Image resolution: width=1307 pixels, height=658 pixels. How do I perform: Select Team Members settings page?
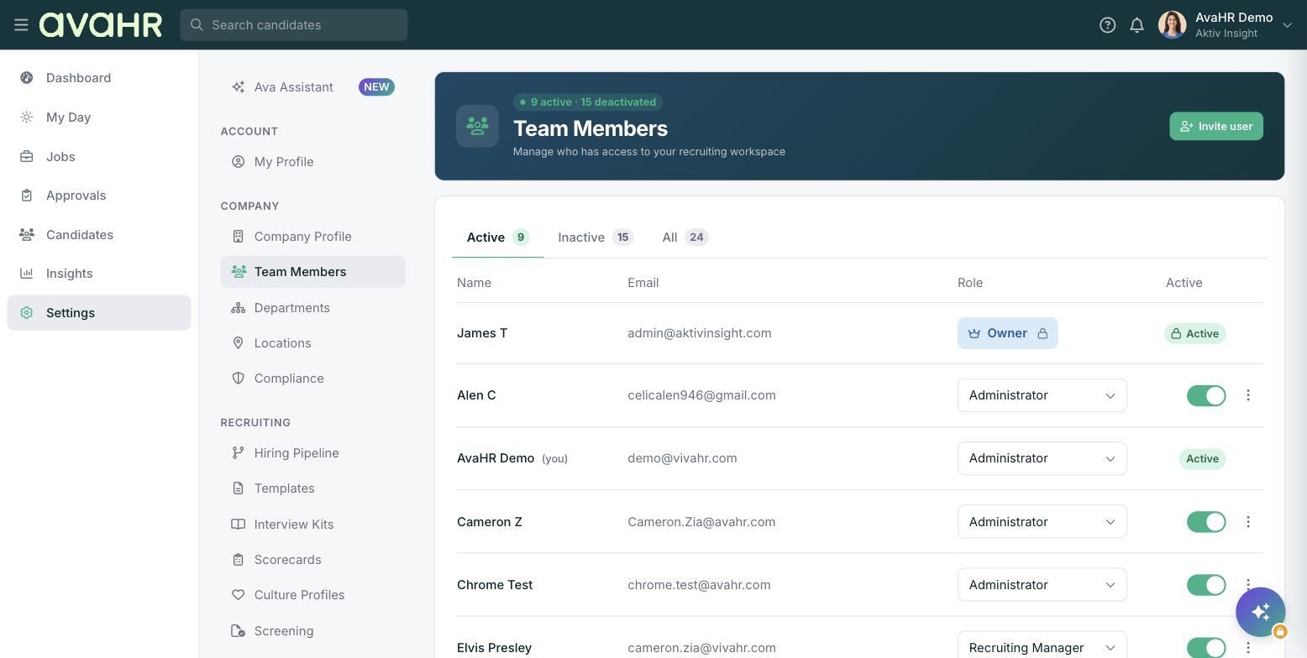click(312, 272)
